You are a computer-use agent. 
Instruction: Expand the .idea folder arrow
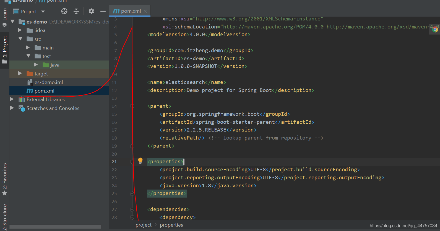click(x=20, y=30)
